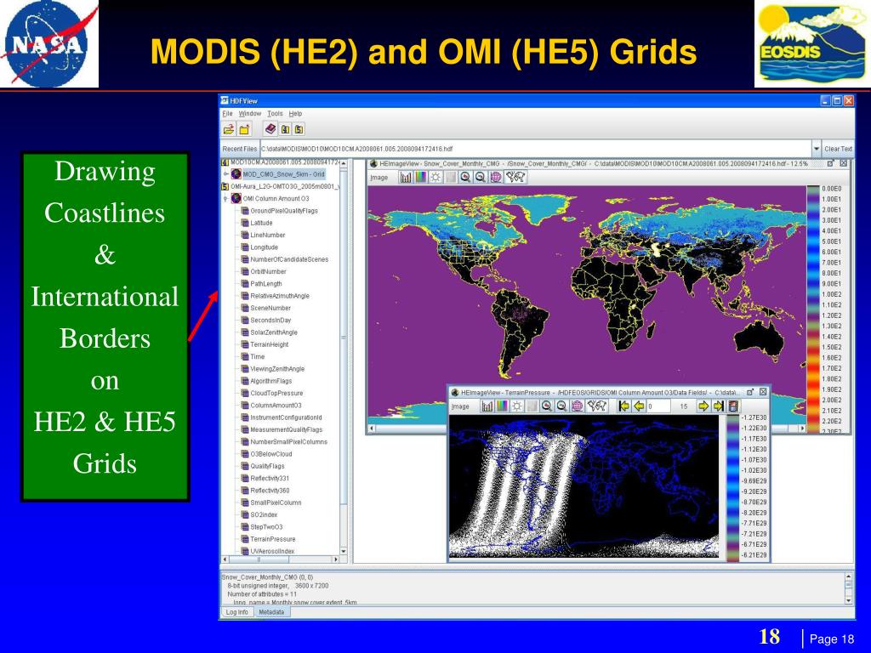Select the TerrainPressure dataset in tree

click(x=273, y=539)
